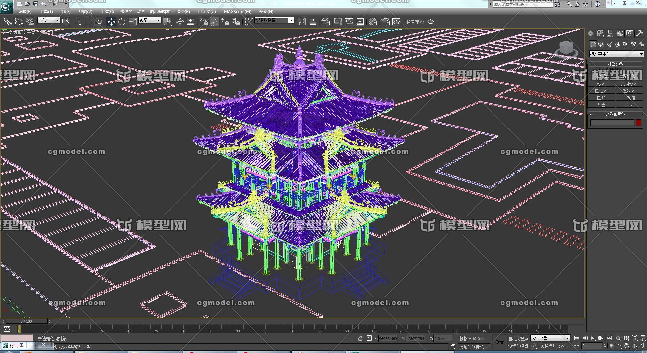The height and width of the screenshot is (353, 647).
Task: Click the X coordinate field 96986.469
Action: pyautogui.click(x=388, y=339)
